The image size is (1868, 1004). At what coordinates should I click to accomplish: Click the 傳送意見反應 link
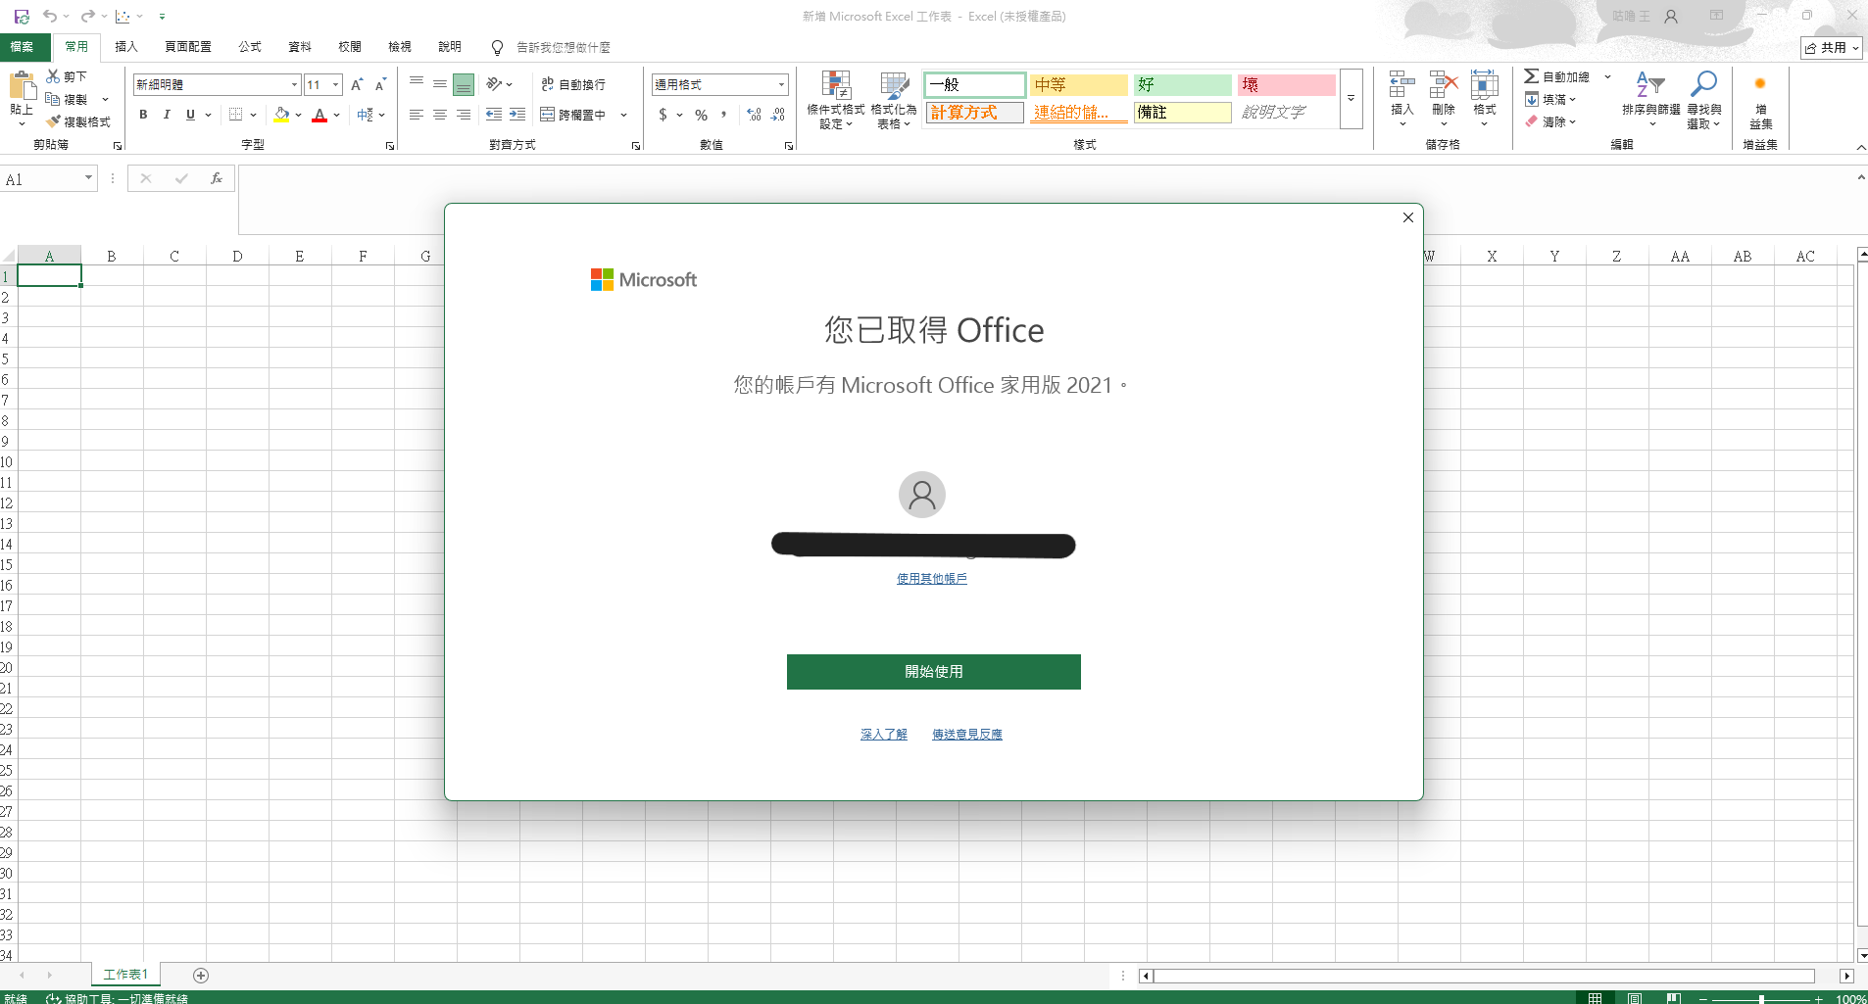pos(967,735)
